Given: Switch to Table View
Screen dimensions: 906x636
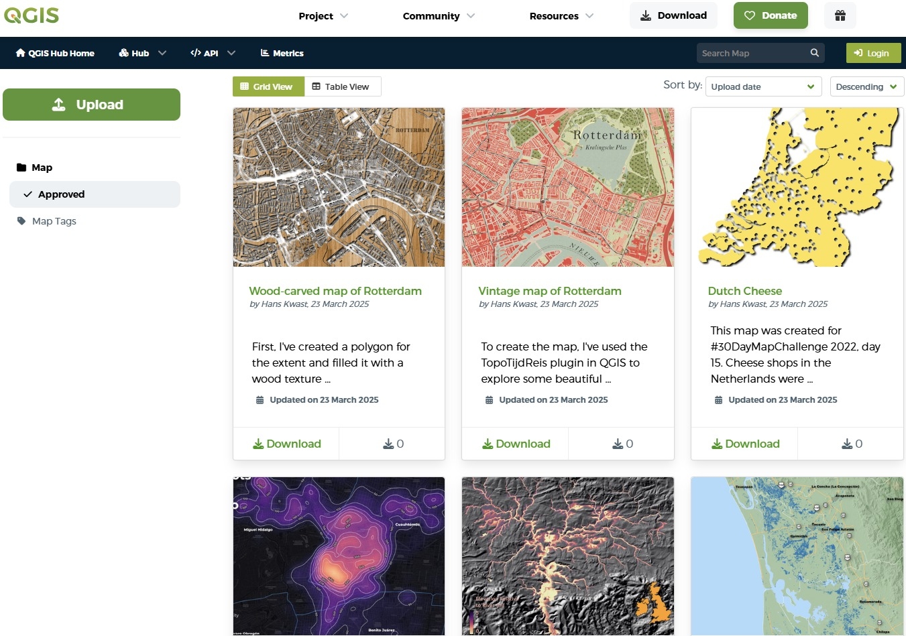Looking at the screenshot, I should (x=343, y=86).
